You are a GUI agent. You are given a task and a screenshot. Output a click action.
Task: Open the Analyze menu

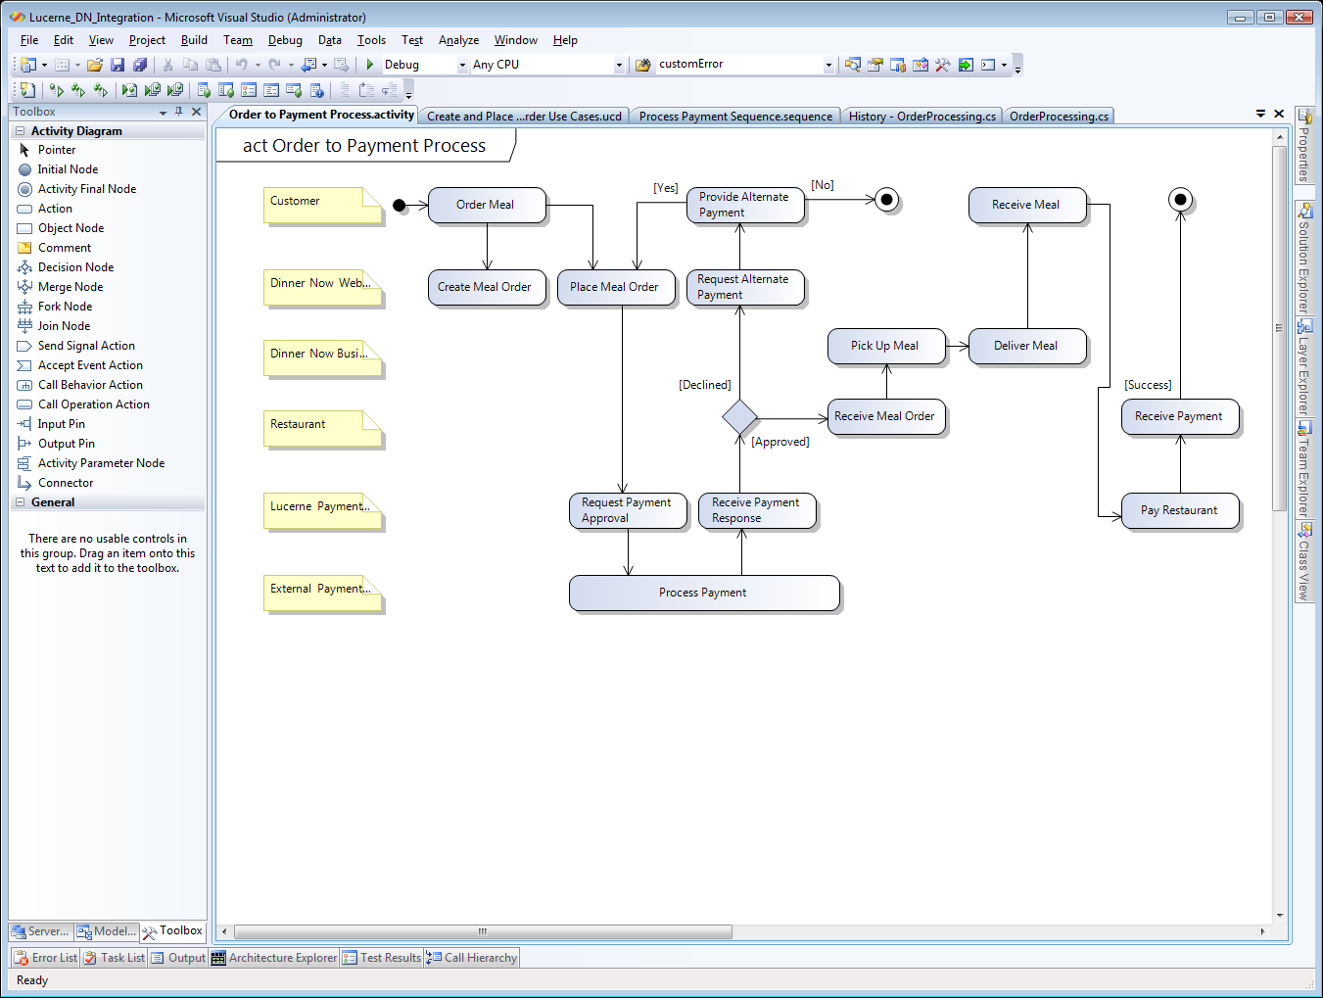[x=458, y=40]
